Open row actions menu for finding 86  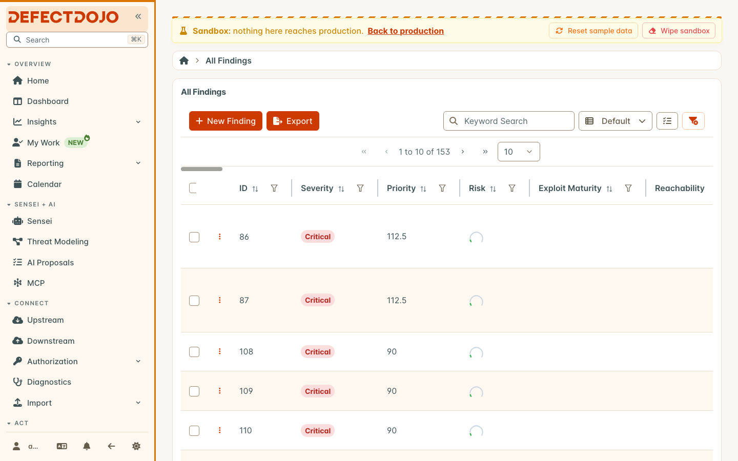tap(220, 237)
